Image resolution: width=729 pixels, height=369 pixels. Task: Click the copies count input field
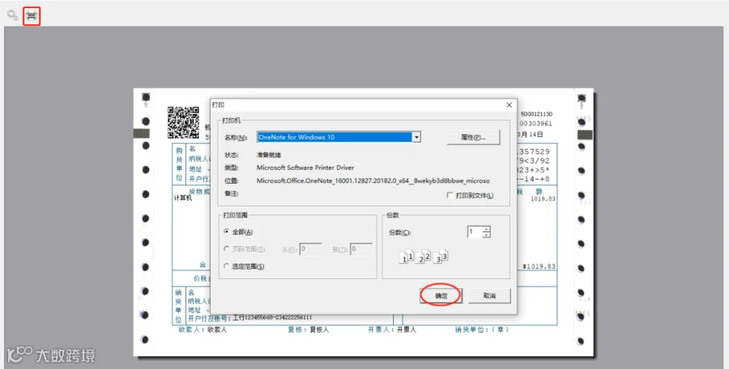click(475, 231)
